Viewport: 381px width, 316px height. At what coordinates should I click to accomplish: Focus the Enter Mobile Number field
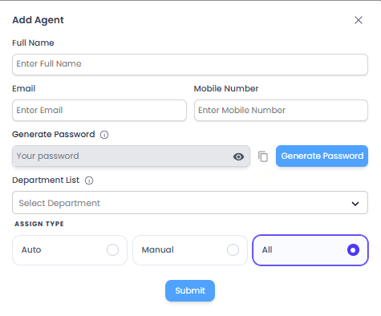(281, 111)
